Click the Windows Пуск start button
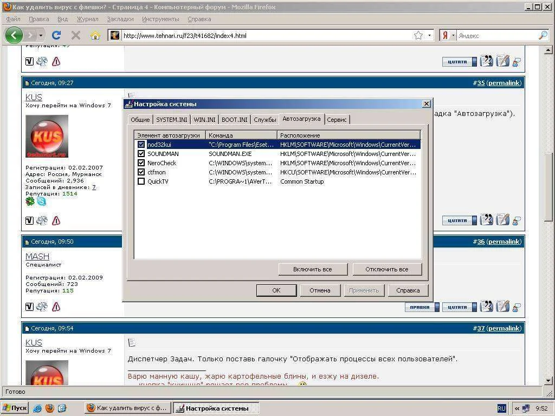This screenshot has width=555, height=416. click(15, 408)
